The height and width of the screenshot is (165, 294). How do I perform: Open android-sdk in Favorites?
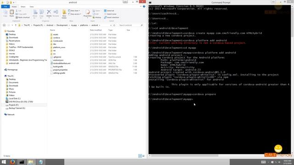click(x=14, y=63)
